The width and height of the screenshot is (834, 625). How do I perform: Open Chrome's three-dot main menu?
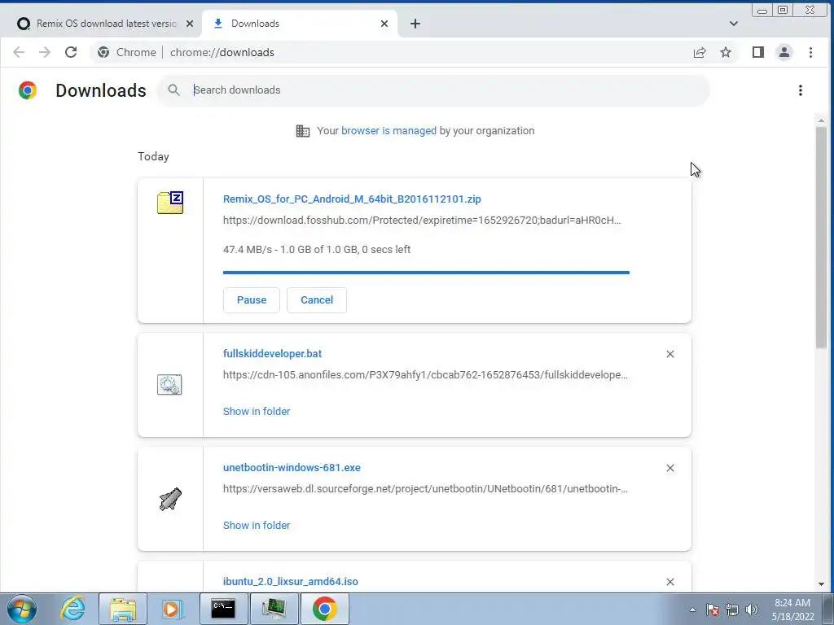pyautogui.click(x=810, y=52)
